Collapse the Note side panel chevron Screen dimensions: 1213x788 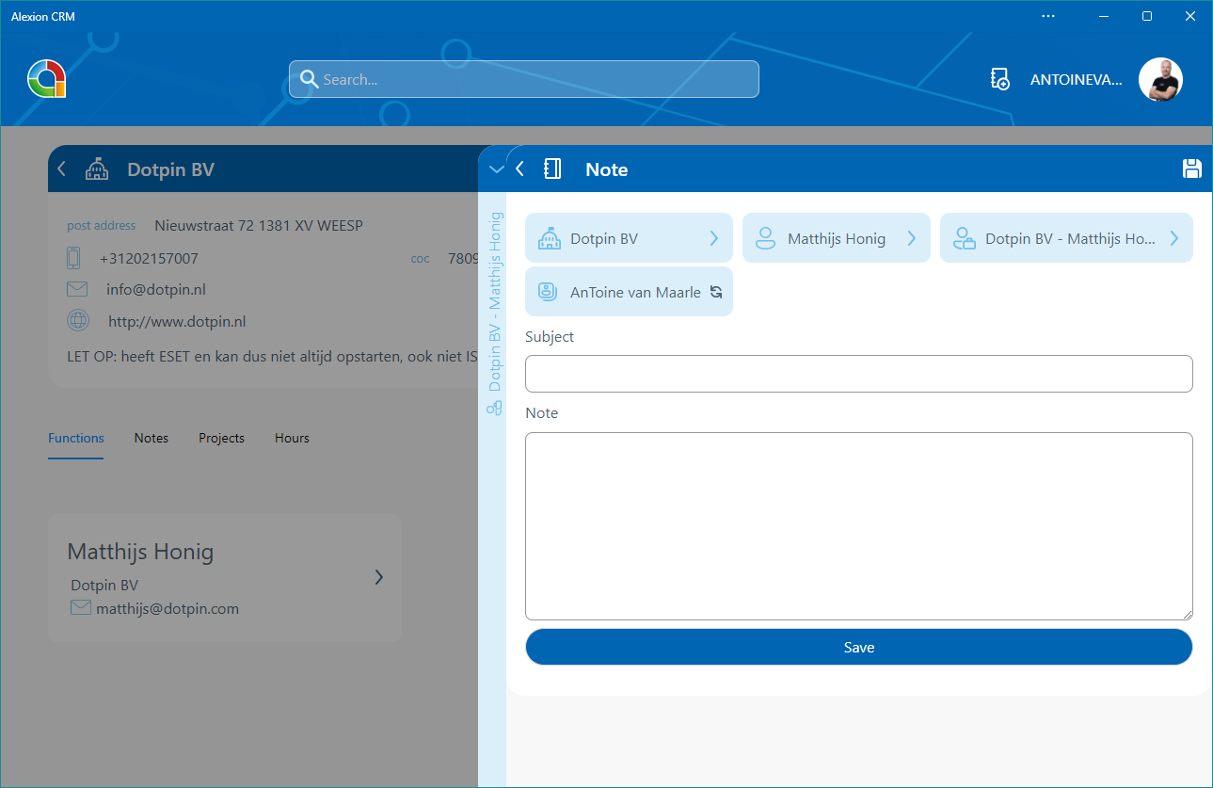[497, 169]
